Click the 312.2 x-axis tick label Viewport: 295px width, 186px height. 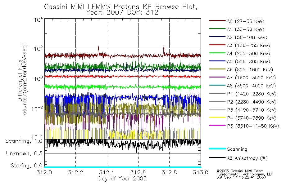click(75, 172)
